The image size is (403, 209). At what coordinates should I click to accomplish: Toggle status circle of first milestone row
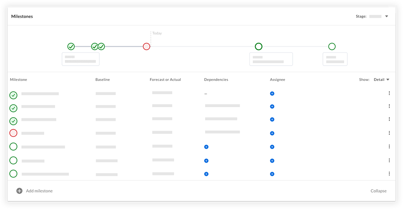pos(13,95)
